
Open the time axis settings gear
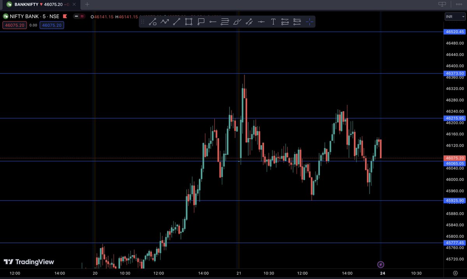pos(455,273)
